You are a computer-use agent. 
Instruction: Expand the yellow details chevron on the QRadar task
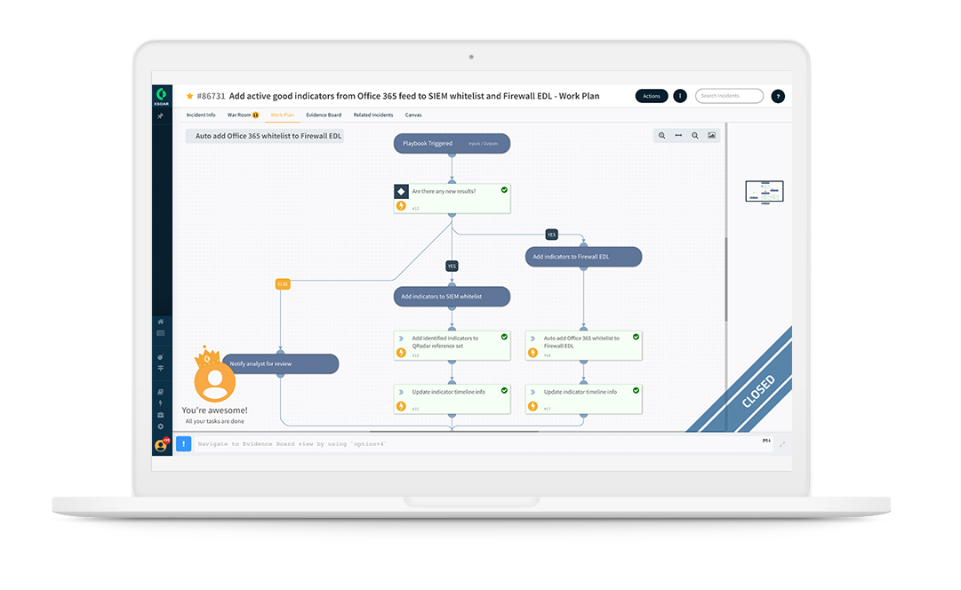click(x=401, y=354)
